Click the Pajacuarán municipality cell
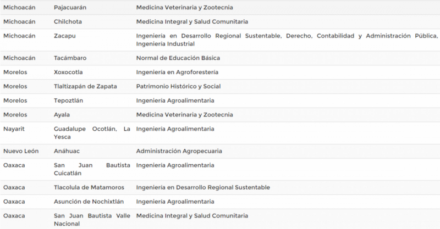This screenshot has height=229, width=440. (70, 8)
